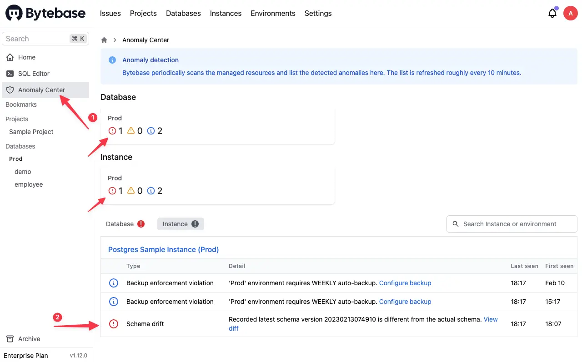Select Anomaly Center in sidebar
The image size is (582, 362).
tap(45, 90)
